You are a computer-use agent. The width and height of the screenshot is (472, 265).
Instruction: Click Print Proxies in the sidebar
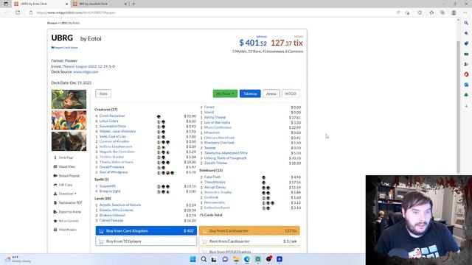coord(65,230)
